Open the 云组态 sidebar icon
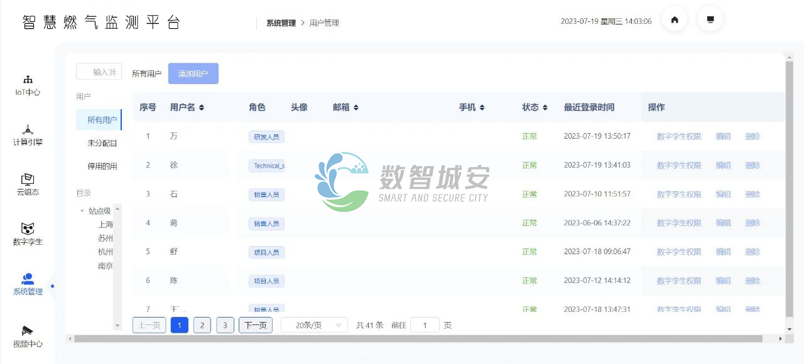This screenshot has height=364, width=804. point(28,179)
